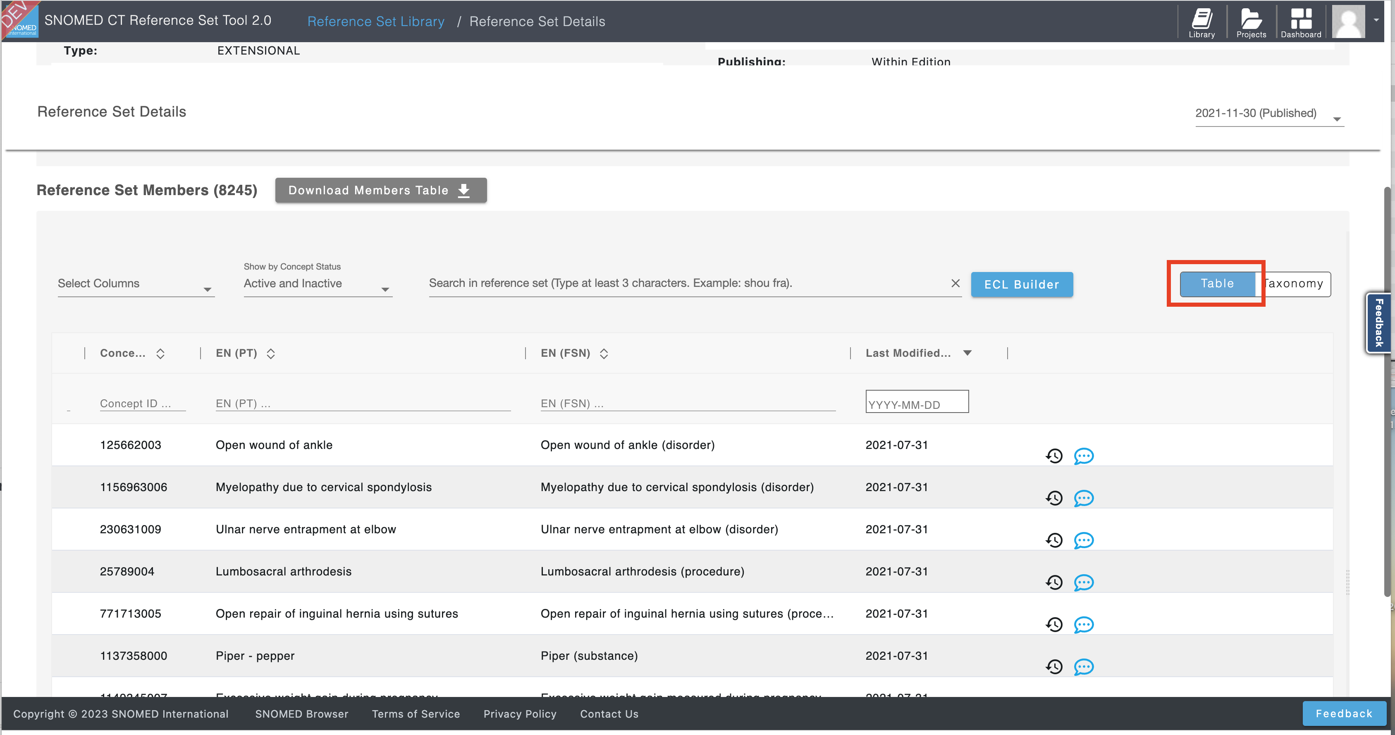Image resolution: width=1395 pixels, height=735 pixels.
Task: Open comments for Open repair of inguinal hernia
Action: coord(1084,625)
